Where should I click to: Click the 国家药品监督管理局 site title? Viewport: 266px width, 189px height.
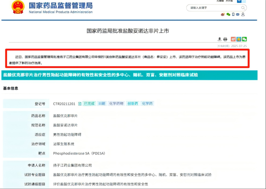tap(61, 5)
